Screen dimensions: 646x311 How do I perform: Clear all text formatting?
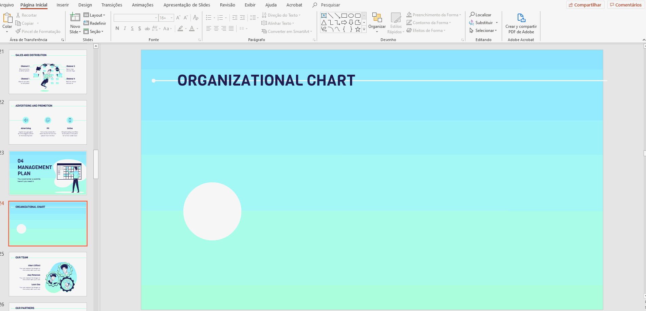pyautogui.click(x=196, y=18)
